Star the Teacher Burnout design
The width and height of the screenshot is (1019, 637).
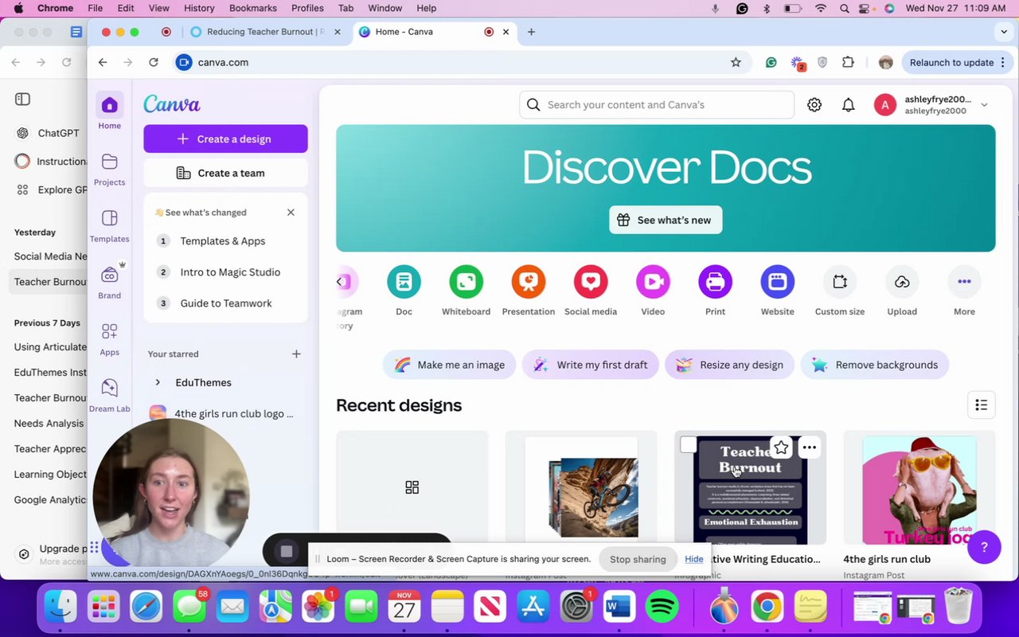point(782,447)
